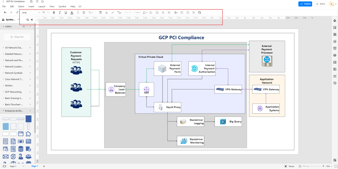
Task: Open the binoculars find icon
Action: click(80, 6)
